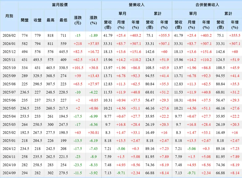Select the 2026/02 month row label

[9, 36]
